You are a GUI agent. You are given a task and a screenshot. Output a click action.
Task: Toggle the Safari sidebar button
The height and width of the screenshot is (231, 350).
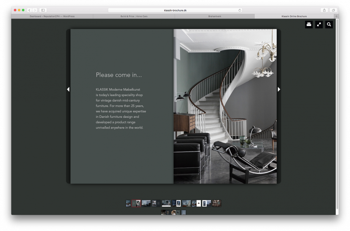[43, 10]
